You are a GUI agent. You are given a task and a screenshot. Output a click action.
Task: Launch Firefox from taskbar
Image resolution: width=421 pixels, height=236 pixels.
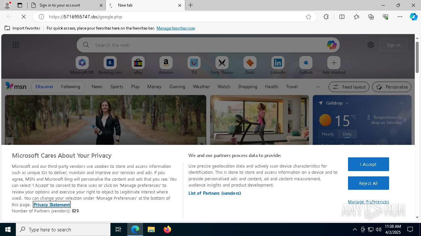pyautogui.click(x=167, y=229)
